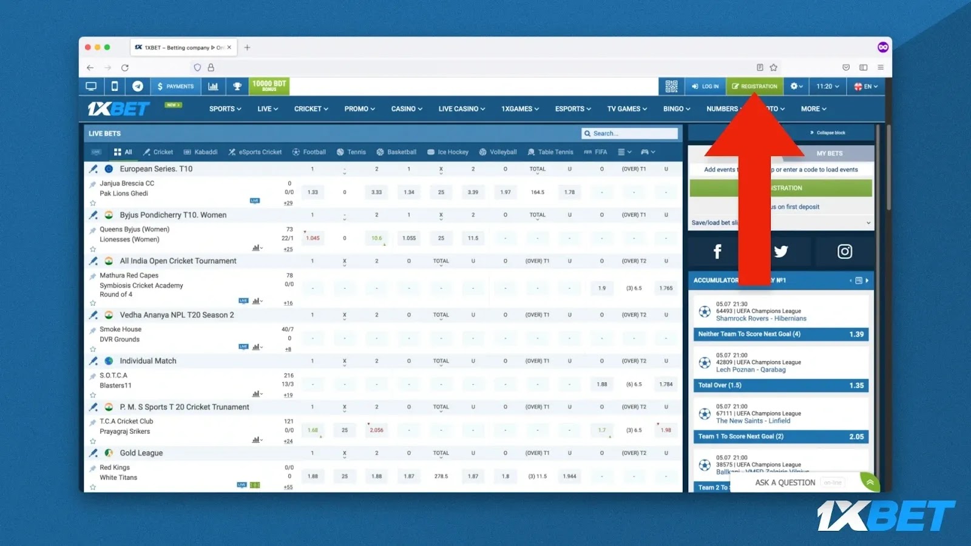Reload the page with browser refresh icon
This screenshot has width=971, height=546.
click(x=125, y=67)
